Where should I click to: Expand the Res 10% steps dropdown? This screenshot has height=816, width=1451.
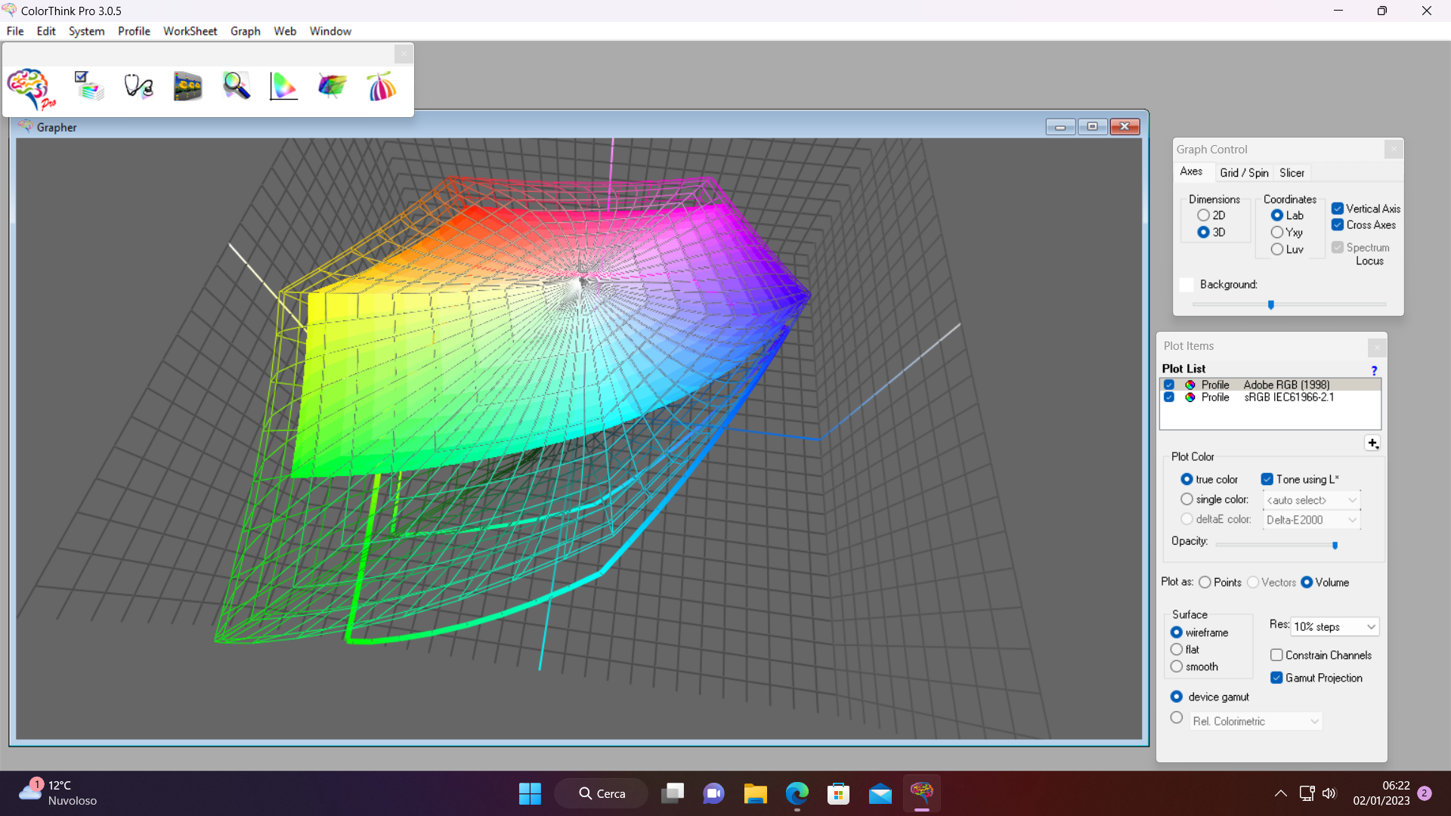[1335, 626]
